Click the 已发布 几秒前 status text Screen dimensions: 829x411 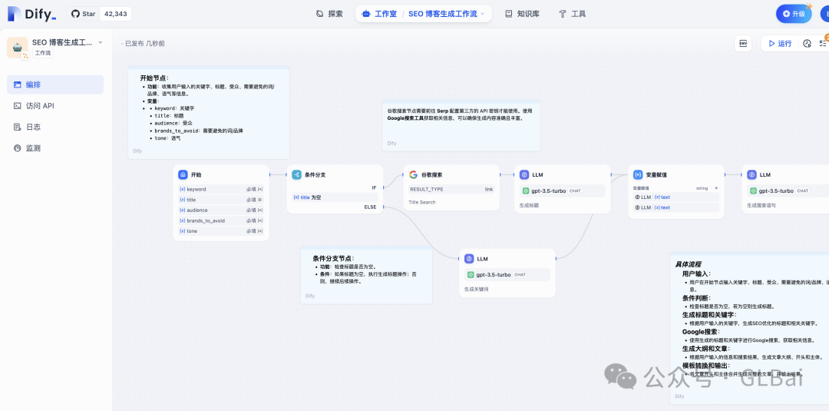pos(144,43)
